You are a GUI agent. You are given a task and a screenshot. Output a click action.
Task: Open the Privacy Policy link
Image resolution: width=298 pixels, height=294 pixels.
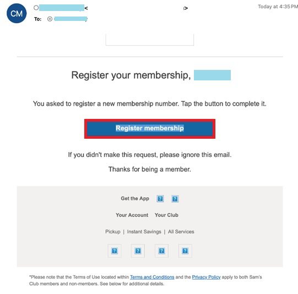206,277
